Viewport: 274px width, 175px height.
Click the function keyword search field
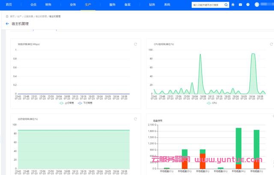tap(205, 5)
